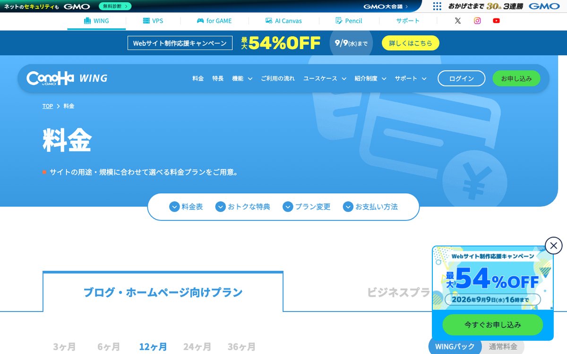The width and height of the screenshot is (567, 354).
Task: Expand the 機能 dropdown menu
Action: pos(242,78)
